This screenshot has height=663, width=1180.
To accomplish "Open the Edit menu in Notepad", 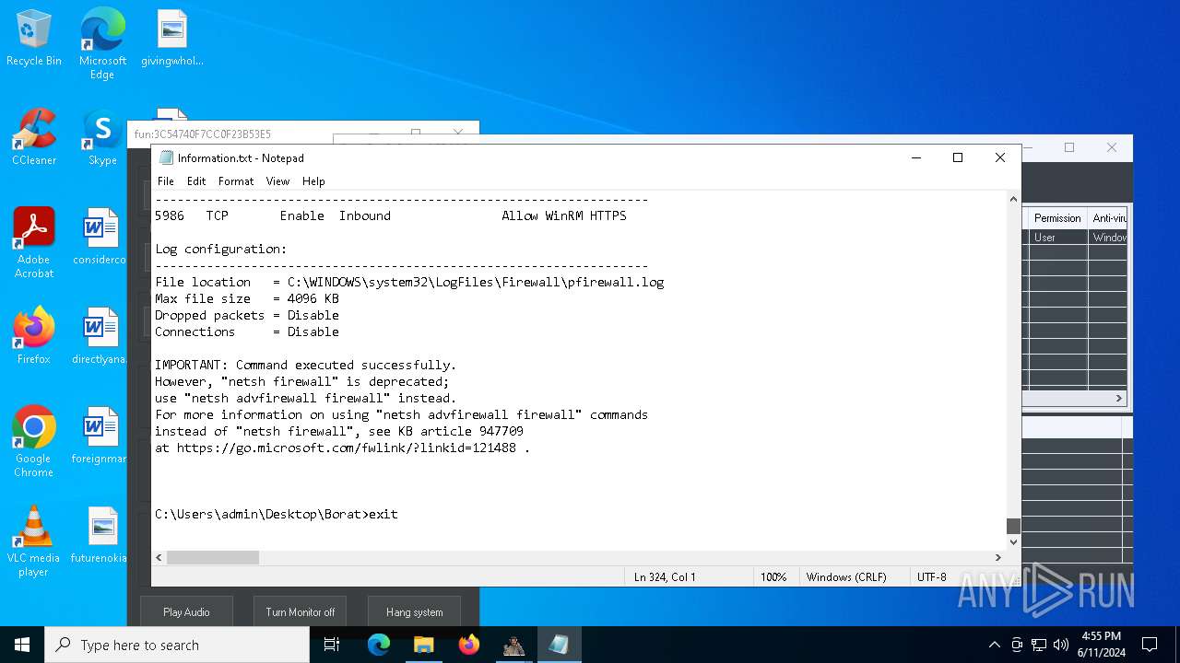I will tap(196, 181).
